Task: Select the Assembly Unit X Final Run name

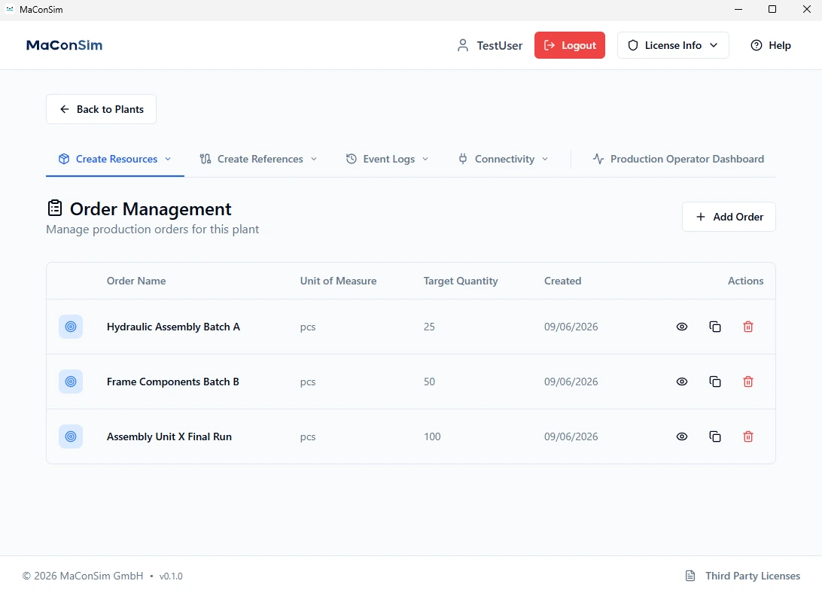Action: [x=169, y=436]
